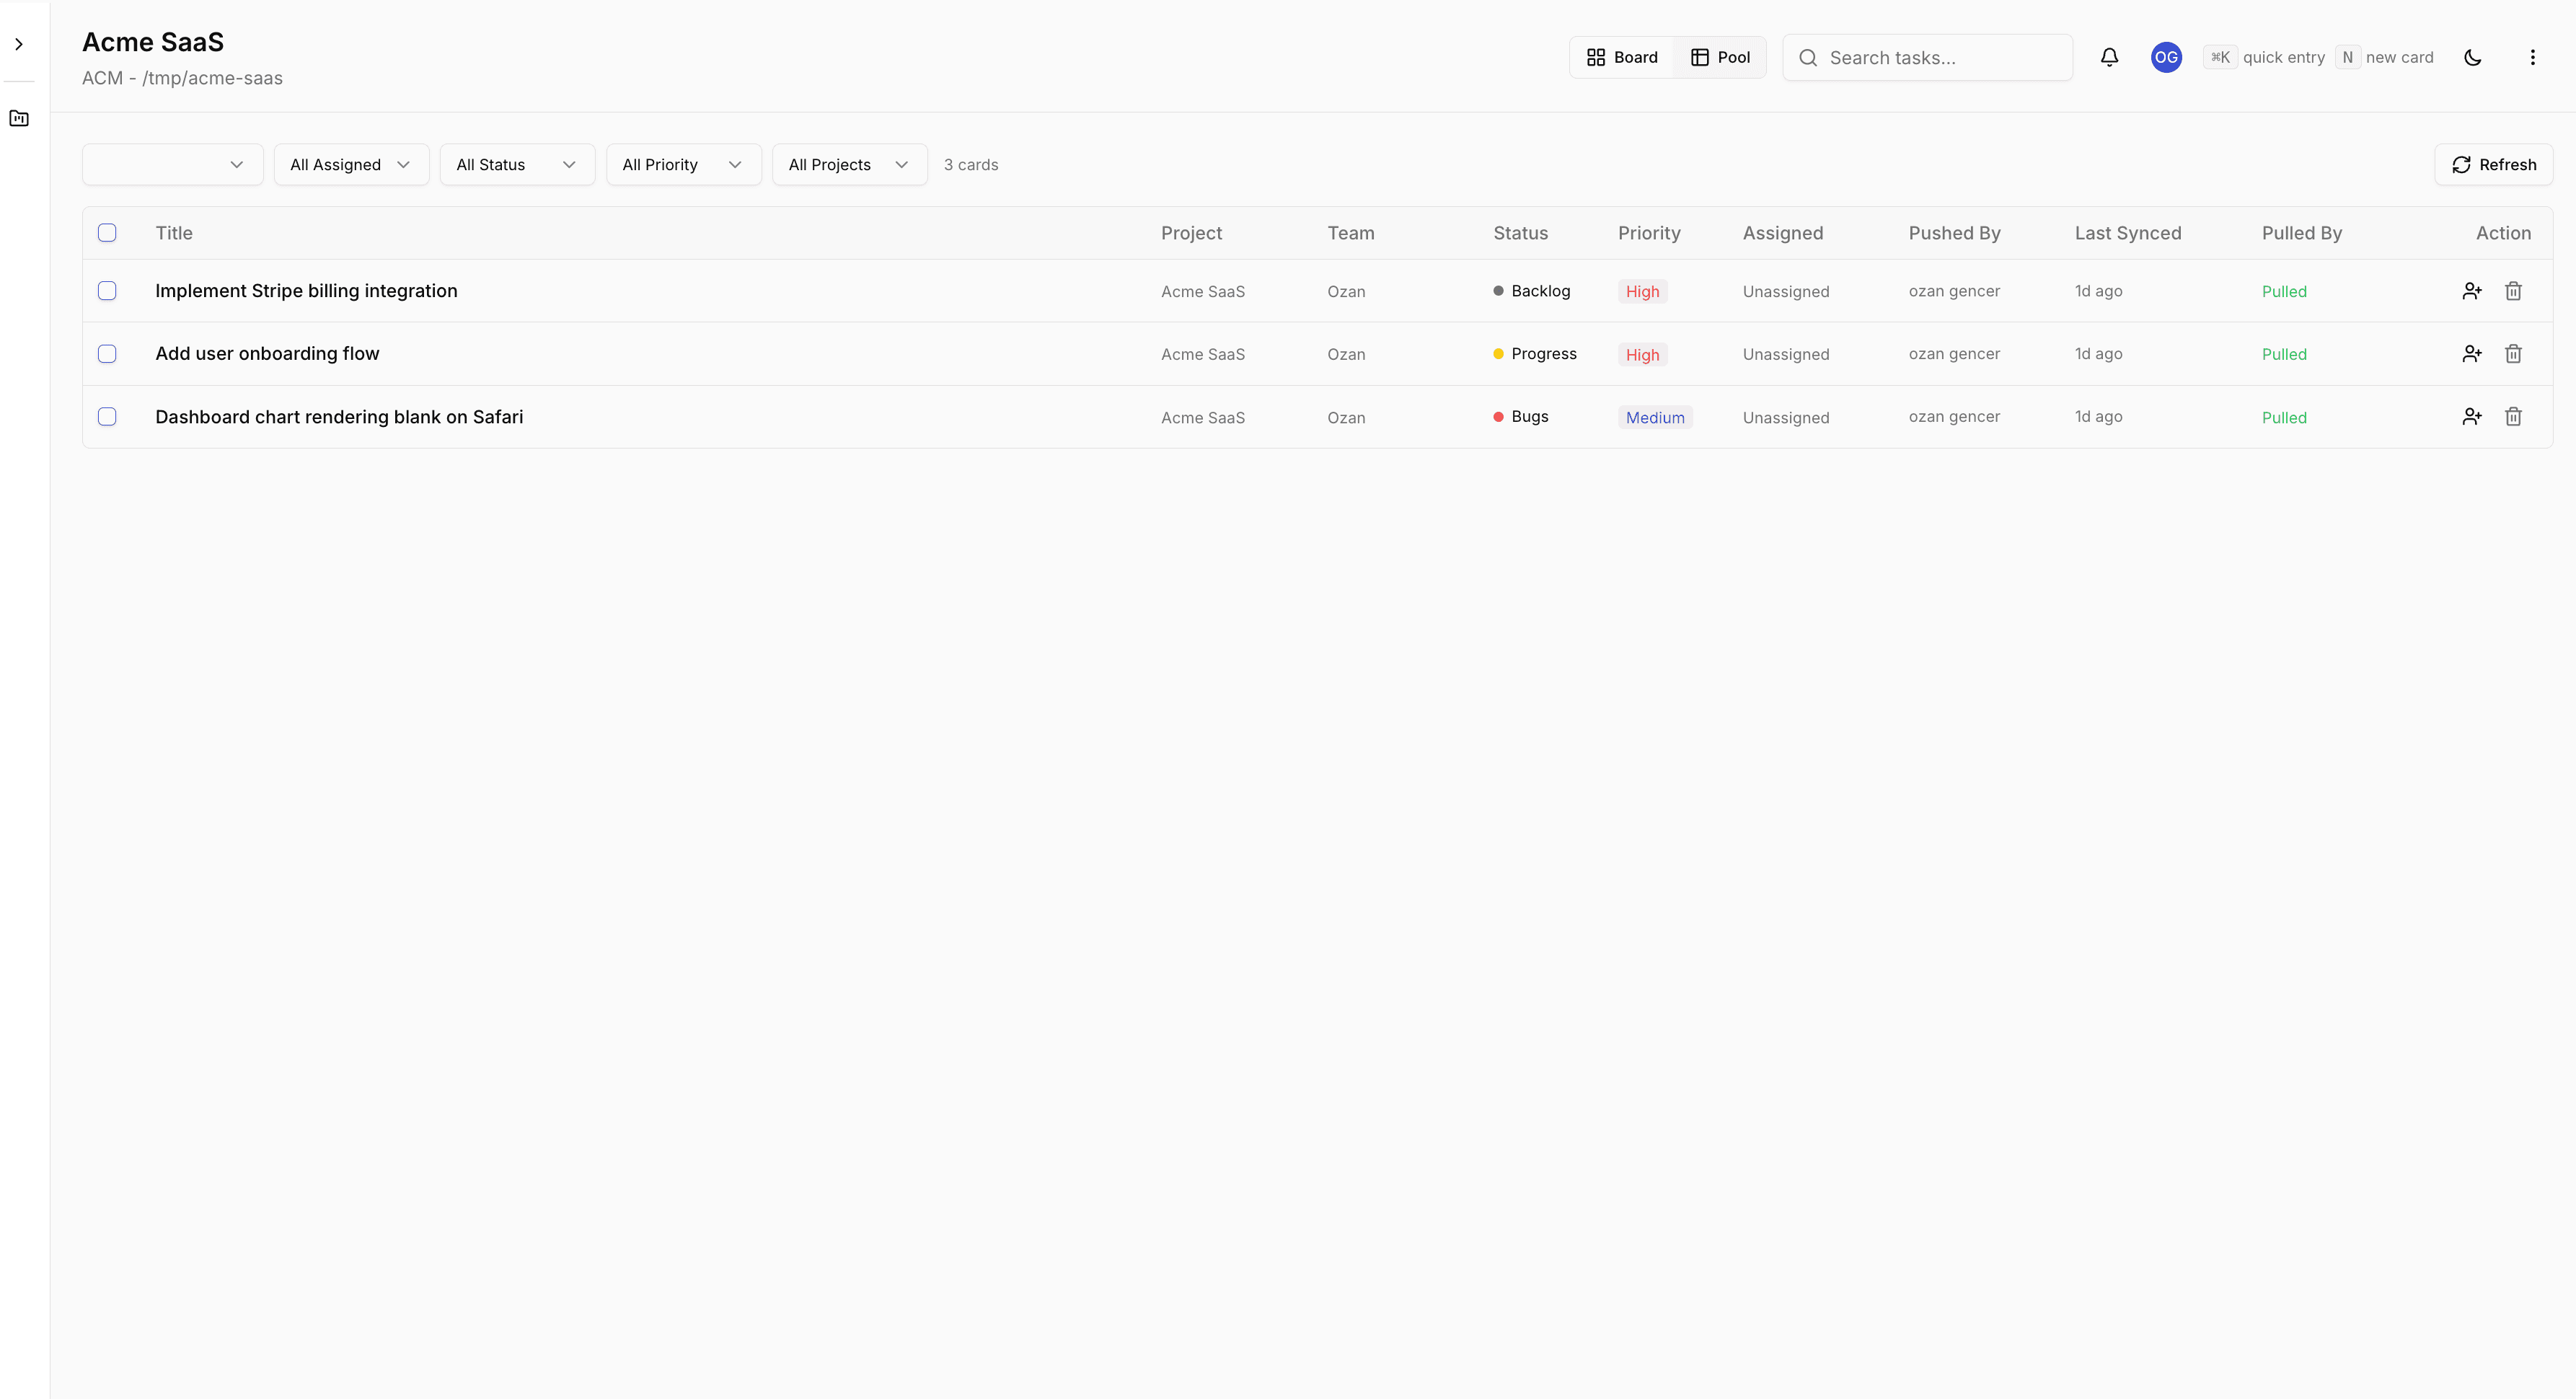Expand the collapsed sidebar with the chevron
The image size is (2576, 1399).
click(19, 44)
